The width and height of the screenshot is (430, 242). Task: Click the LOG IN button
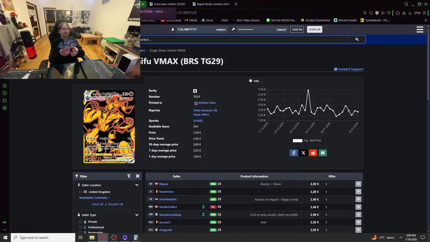(297, 30)
